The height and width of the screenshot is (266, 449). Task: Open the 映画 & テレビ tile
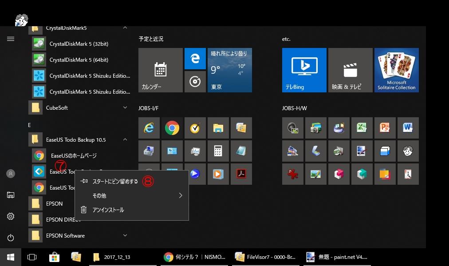point(351,70)
